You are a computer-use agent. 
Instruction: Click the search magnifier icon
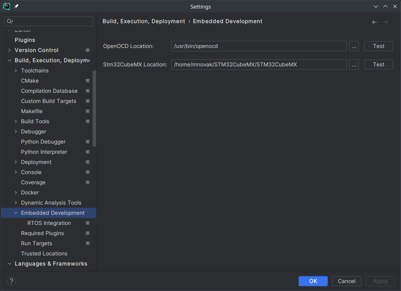(x=10, y=21)
